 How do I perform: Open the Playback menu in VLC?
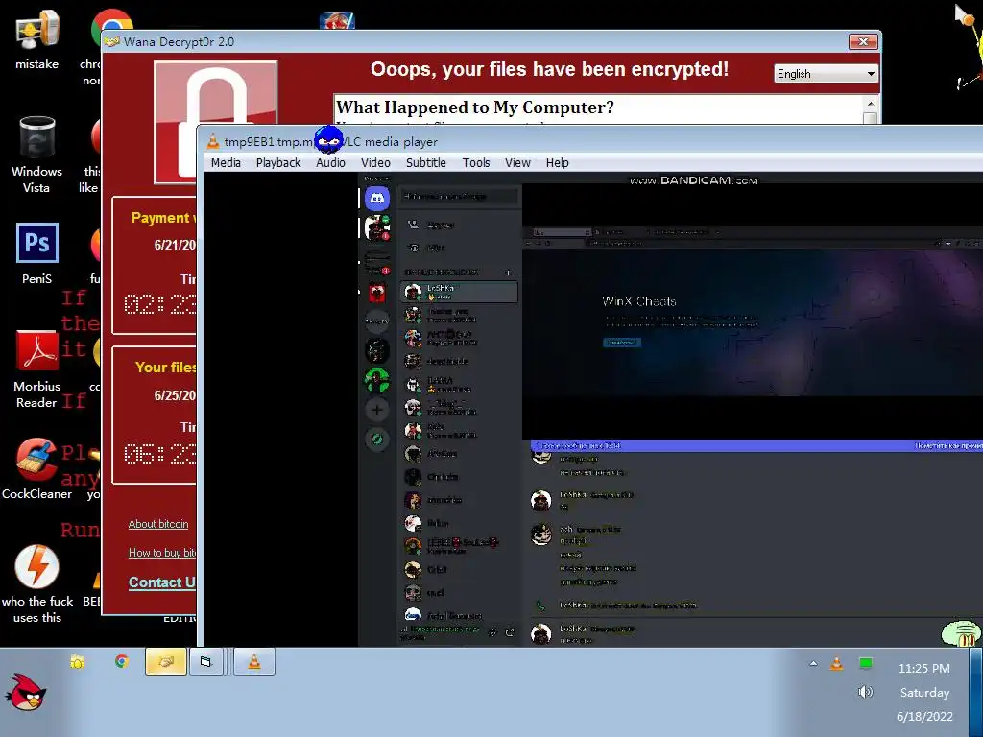point(278,163)
